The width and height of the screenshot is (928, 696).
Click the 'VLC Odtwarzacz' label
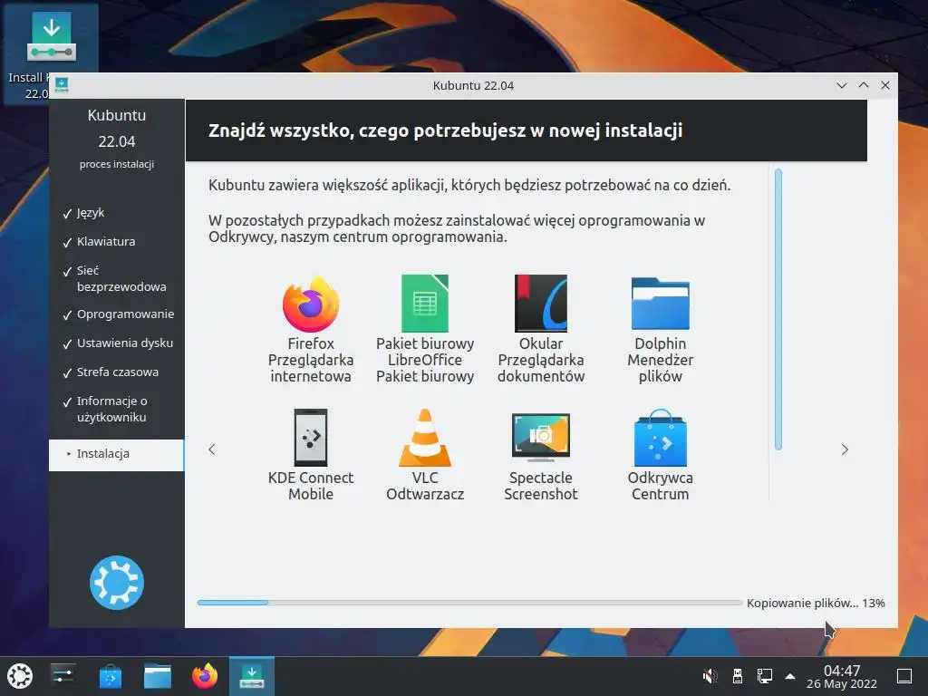(x=425, y=486)
